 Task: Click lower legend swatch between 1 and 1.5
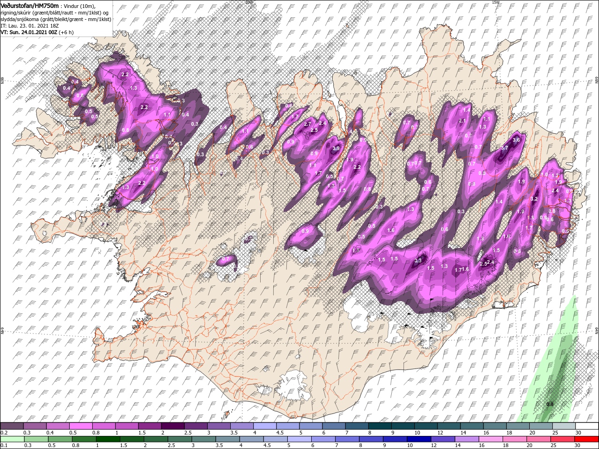click(108, 439)
